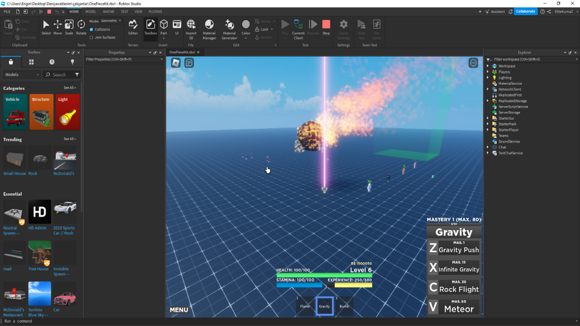The height and width of the screenshot is (326, 580).
Task: Click the C Rock Flight ability
Action: coord(454,287)
